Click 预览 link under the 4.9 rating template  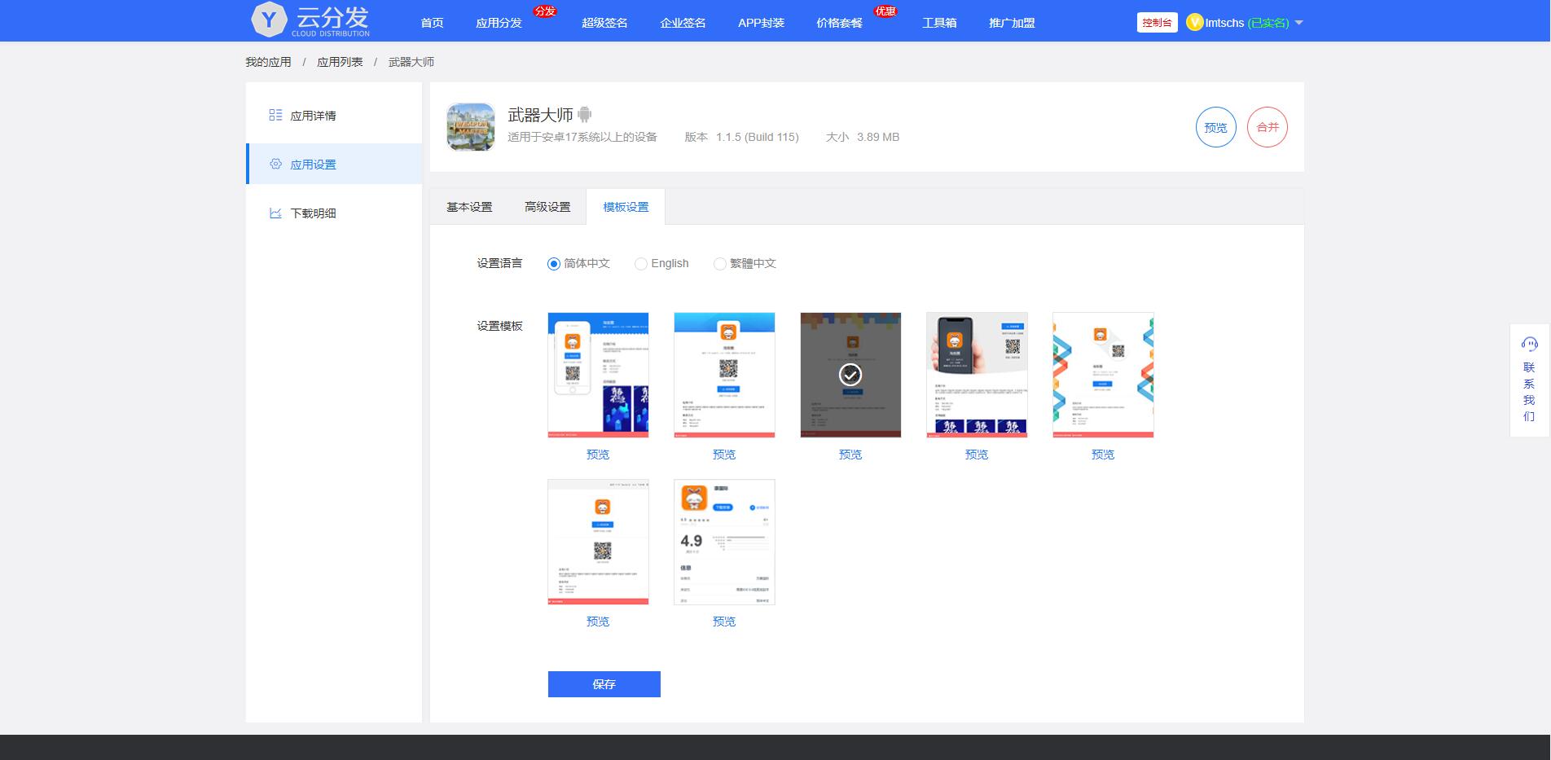(x=724, y=622)
